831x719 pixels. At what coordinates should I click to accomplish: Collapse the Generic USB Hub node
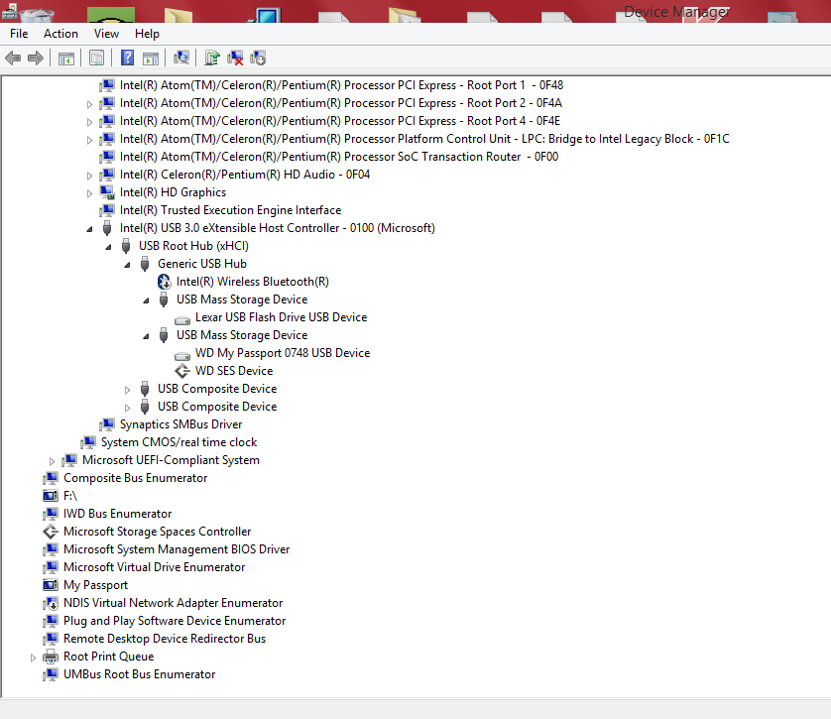[127, 265]
